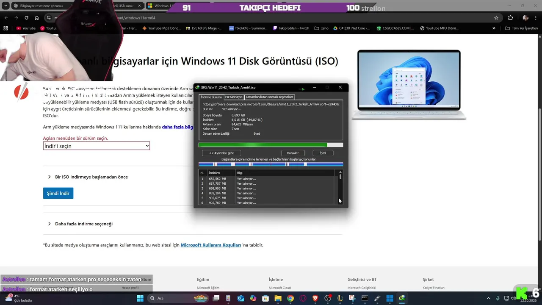Open the Microsoft Eğitim footer link
Viewport: 542px width, 305px height.
click(208, 288)
